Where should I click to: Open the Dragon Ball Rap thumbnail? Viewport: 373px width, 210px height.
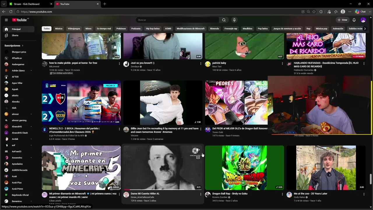pos(244,168)
